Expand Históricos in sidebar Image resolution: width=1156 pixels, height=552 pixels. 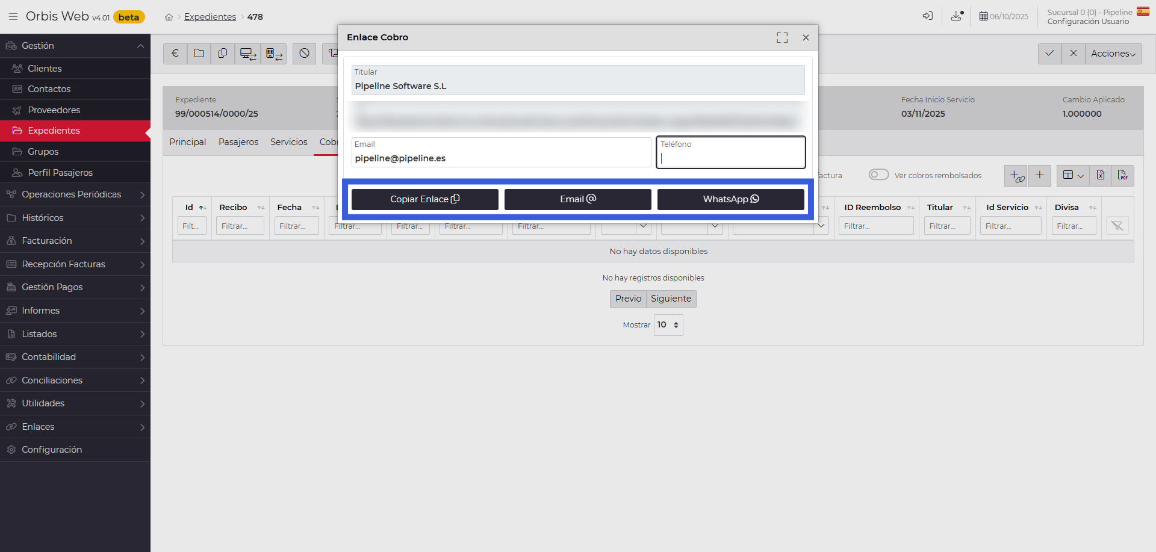[75, 218]
